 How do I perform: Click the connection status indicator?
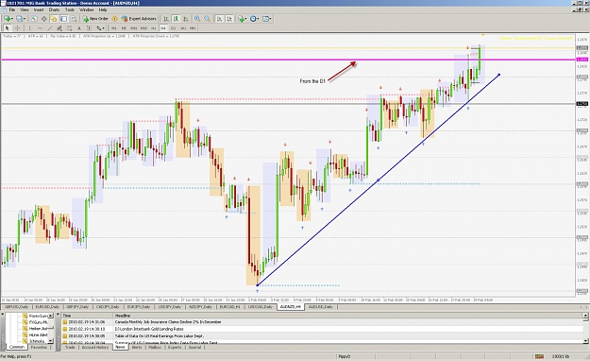click(539, 356)
